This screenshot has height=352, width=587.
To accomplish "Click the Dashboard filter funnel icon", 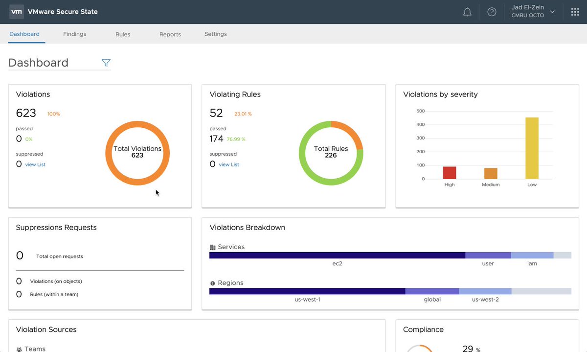I will point(106,63).
